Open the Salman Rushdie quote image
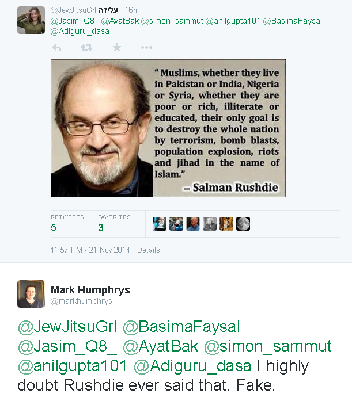352x401 pixels. pyautogui.click(x=168, y=128)
